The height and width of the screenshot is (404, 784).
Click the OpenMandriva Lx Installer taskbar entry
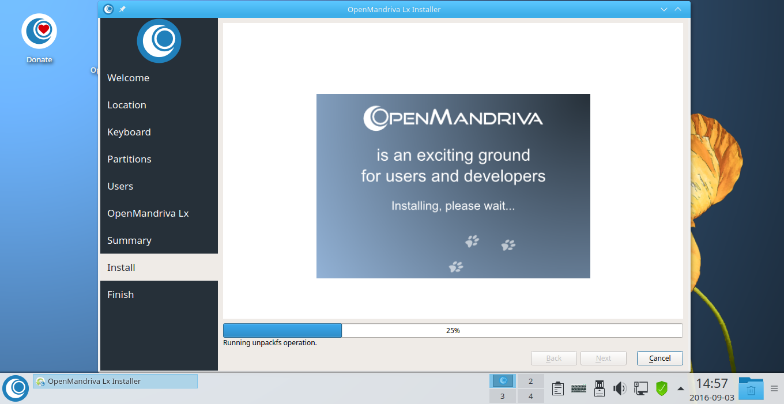[x=115, y=381]
